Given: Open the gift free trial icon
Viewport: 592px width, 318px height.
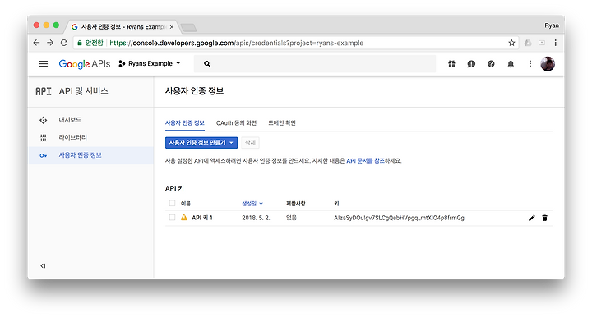Looking at the screenshot, I should (x=451, y=64).
